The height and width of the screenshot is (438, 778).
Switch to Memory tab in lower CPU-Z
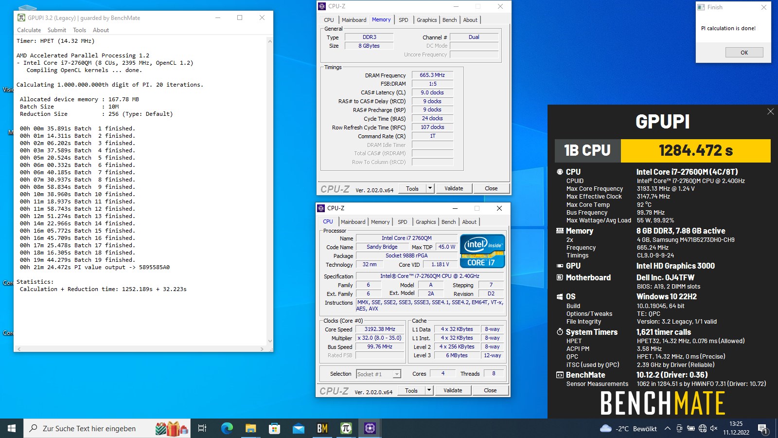[380, 222]
